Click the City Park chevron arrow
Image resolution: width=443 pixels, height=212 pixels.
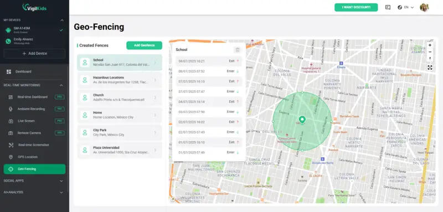click(155, 133)
